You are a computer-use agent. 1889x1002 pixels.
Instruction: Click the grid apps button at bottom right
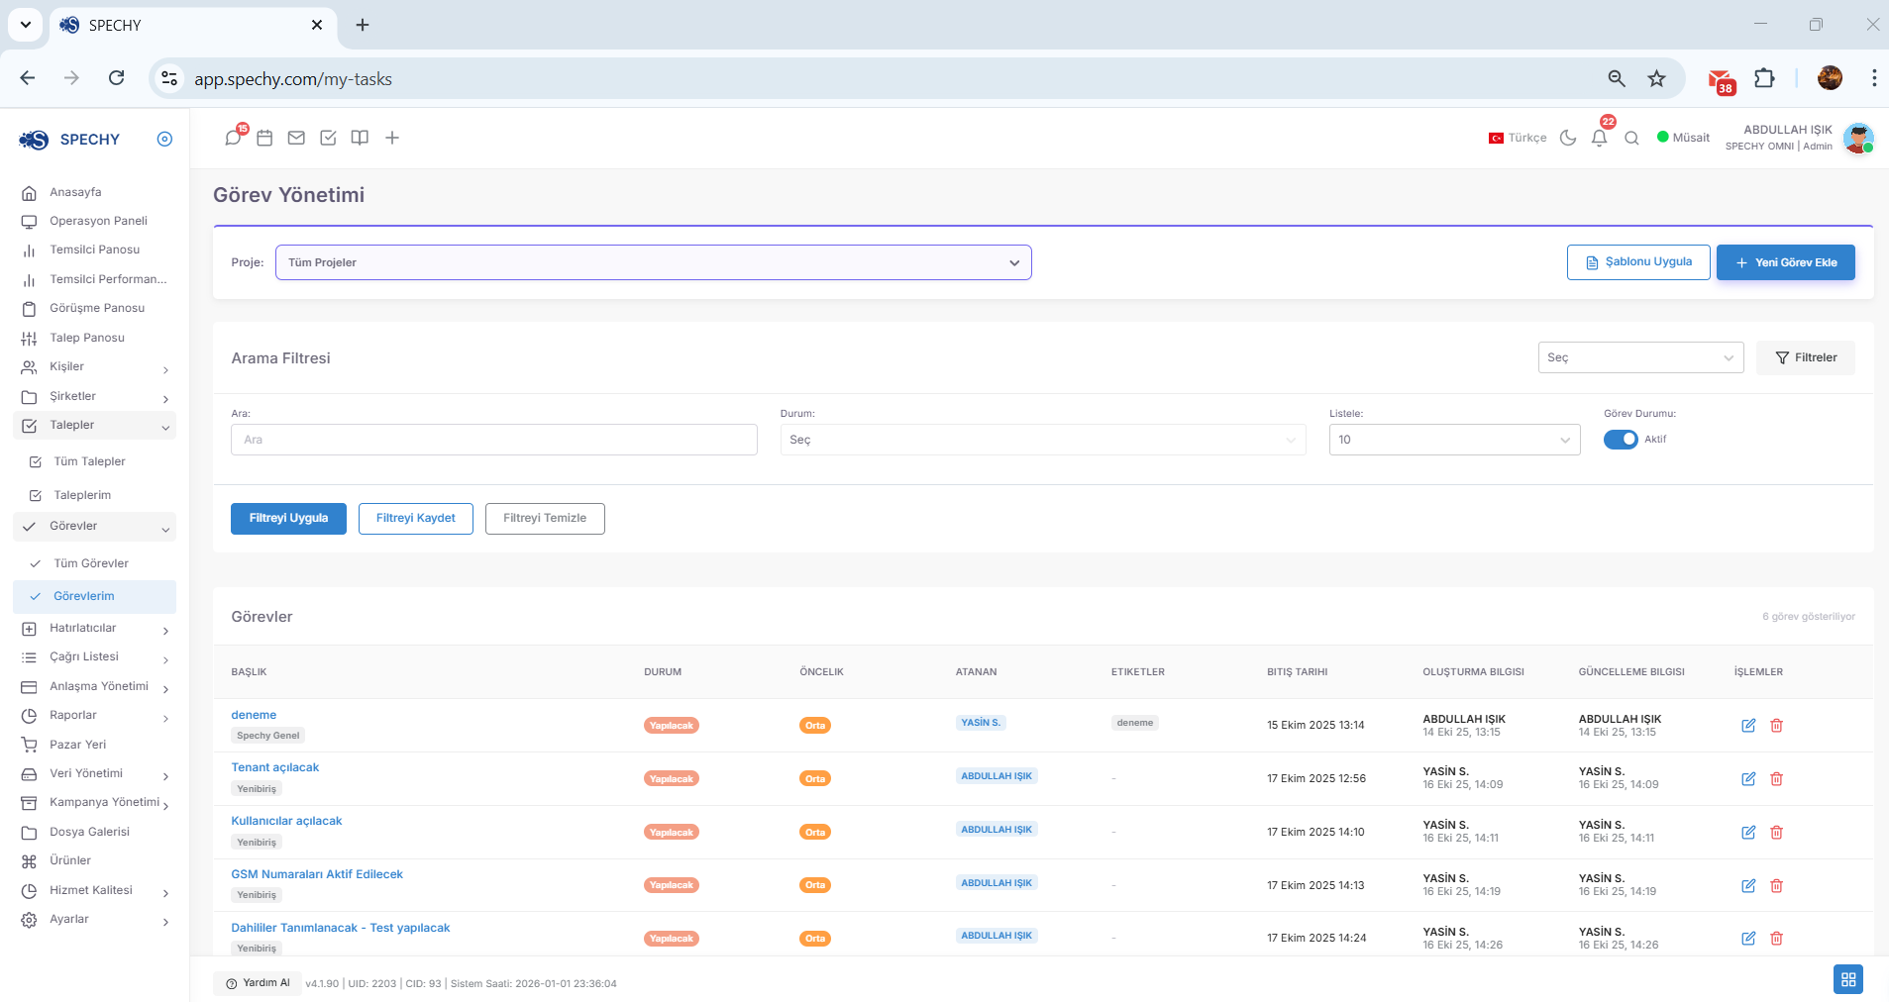tap(1848, 979)
